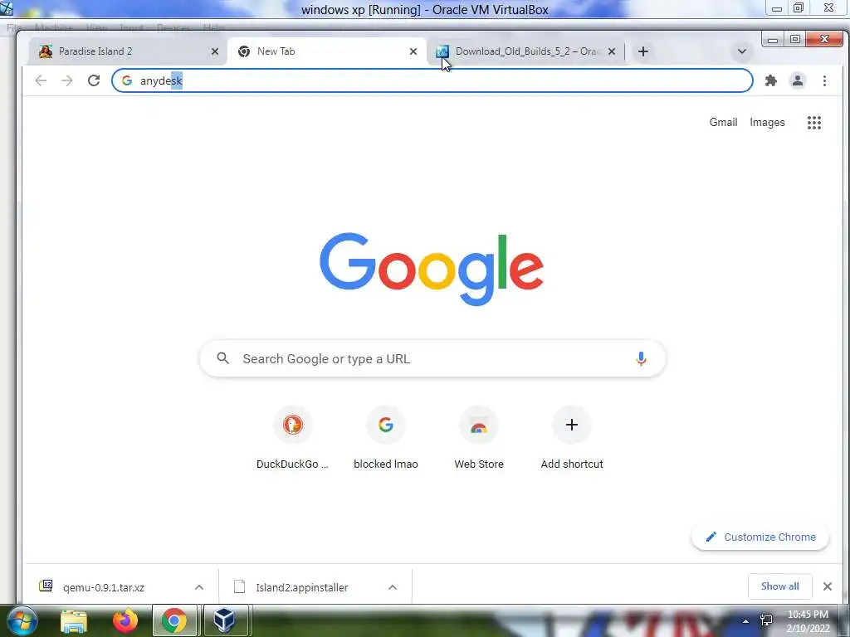The height and width of the screenshot is (637, 850).
Task: Click the Google logo
Action: 432,270
